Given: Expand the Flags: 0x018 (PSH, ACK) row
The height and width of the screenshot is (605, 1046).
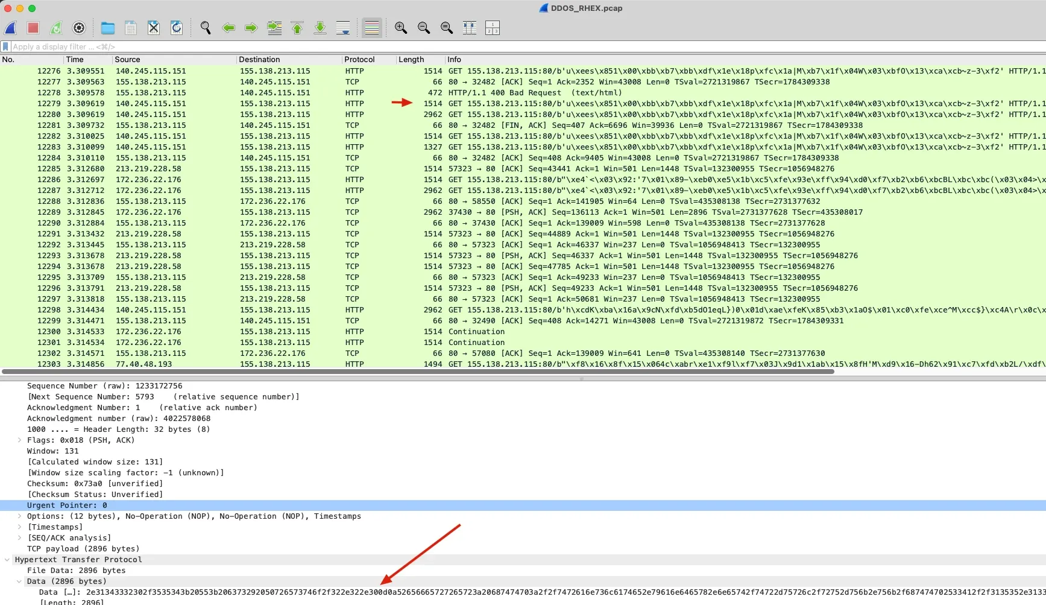Looking at the screenshot, I should [x=19, y=440].
